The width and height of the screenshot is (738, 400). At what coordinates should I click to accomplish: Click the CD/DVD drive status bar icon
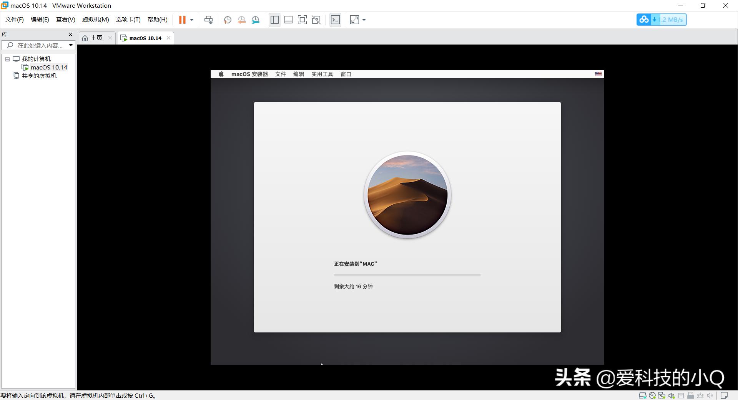click(652, 395)
